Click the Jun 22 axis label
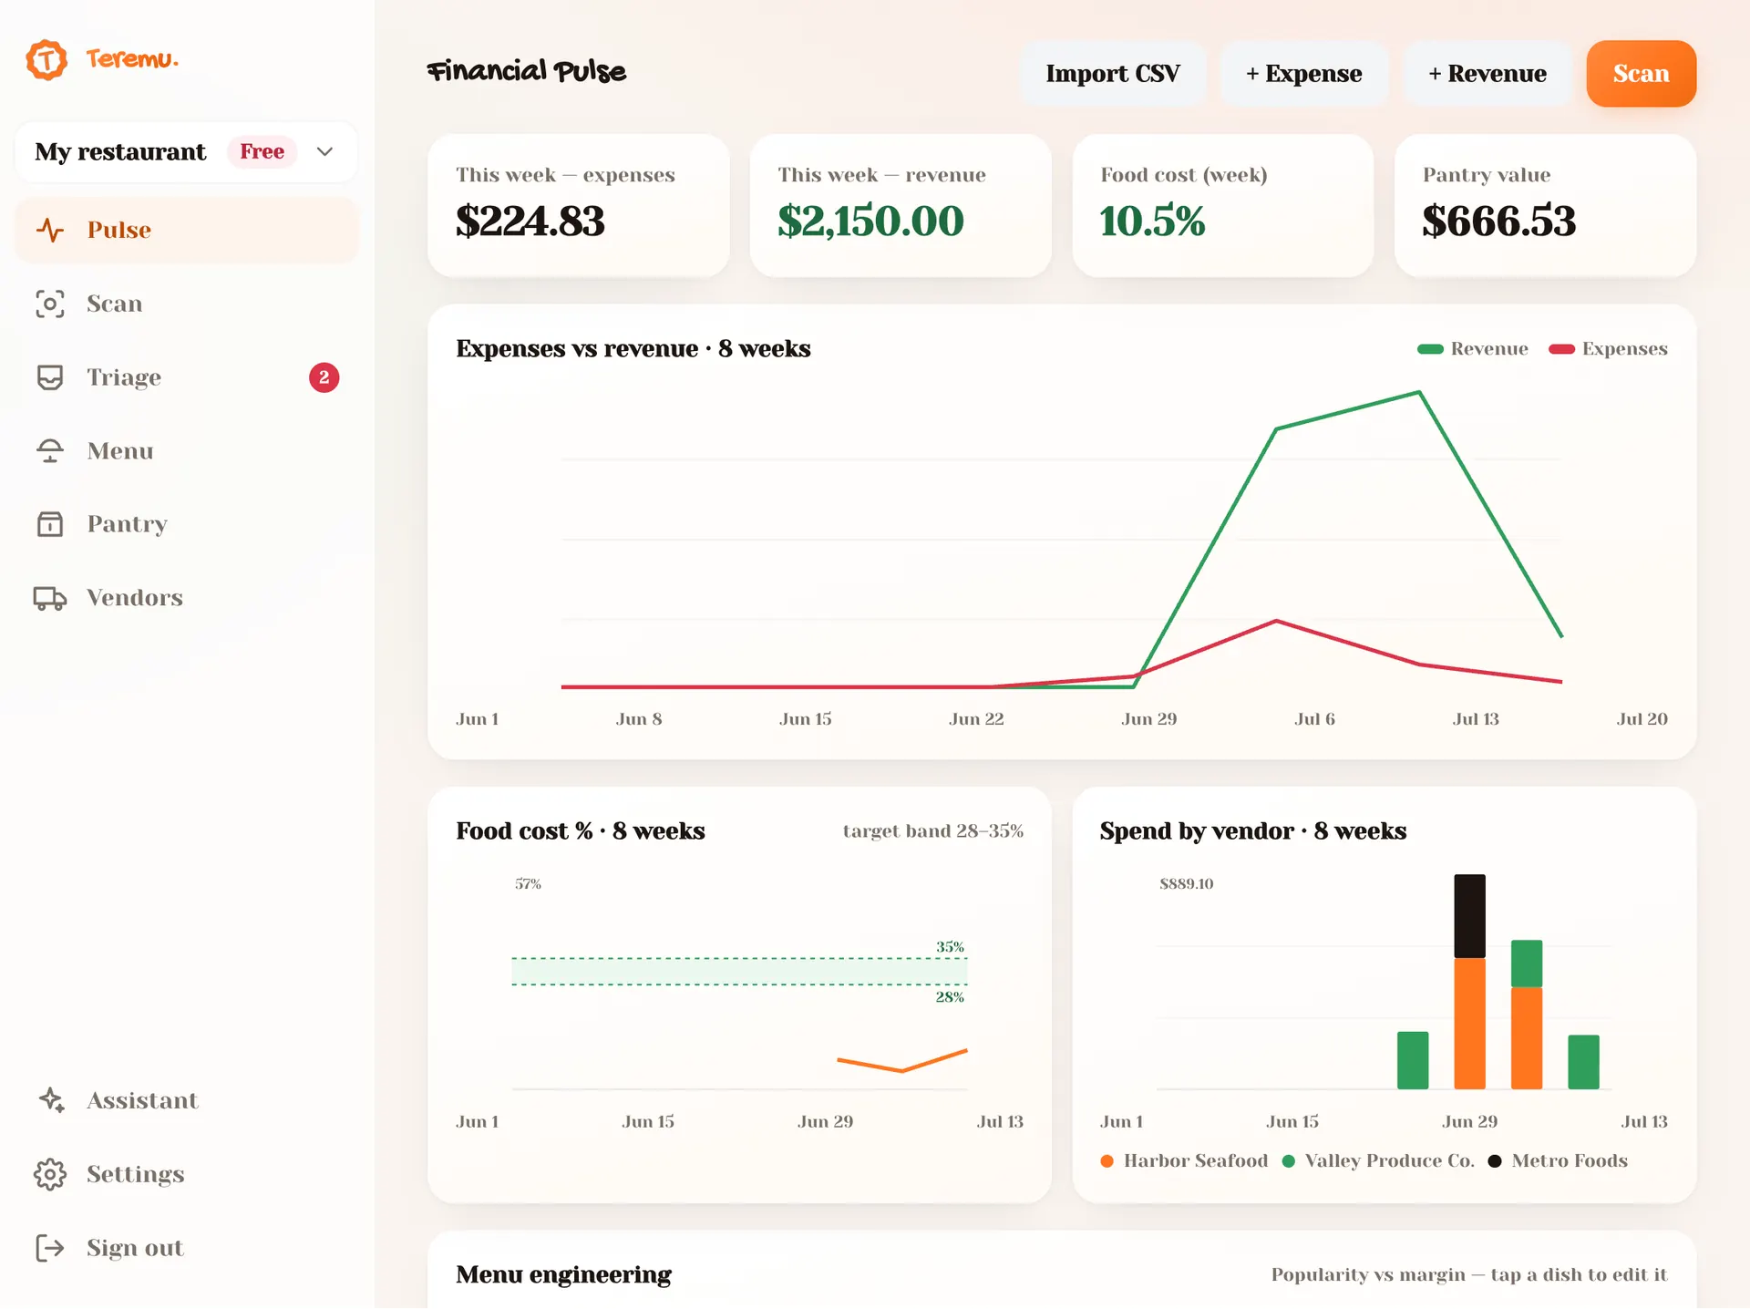 [976, 719]
